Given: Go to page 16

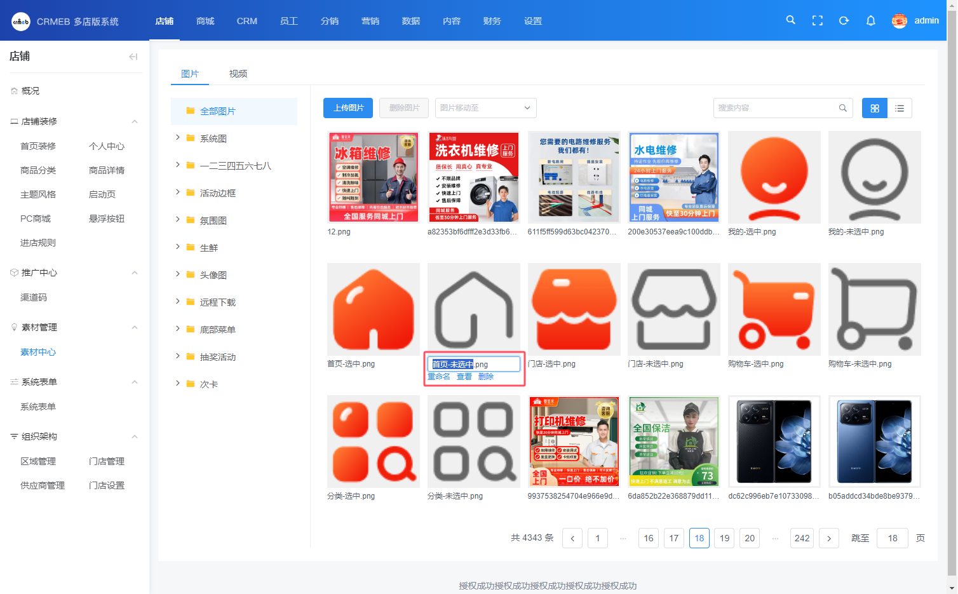Looking at the screenshot, I should pos(649,538).
